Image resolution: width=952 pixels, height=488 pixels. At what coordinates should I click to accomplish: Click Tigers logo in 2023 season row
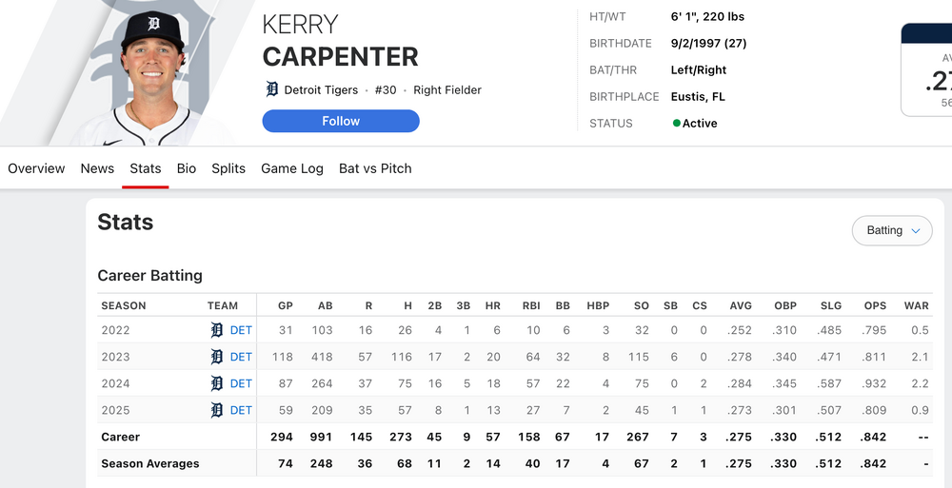pos(217,357)
